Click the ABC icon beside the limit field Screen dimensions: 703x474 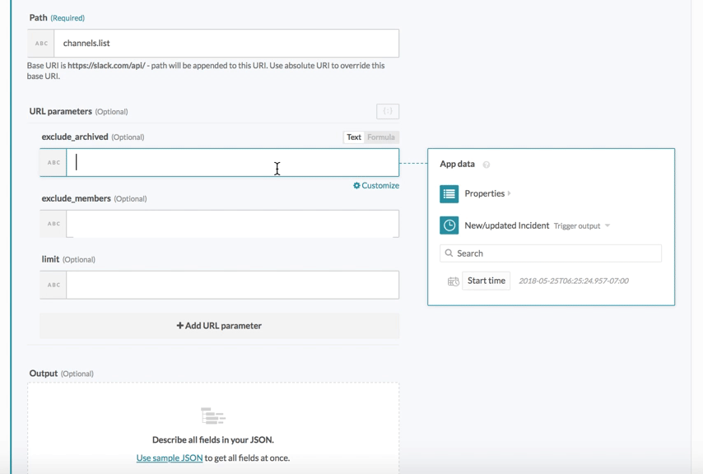click(53, 286)
